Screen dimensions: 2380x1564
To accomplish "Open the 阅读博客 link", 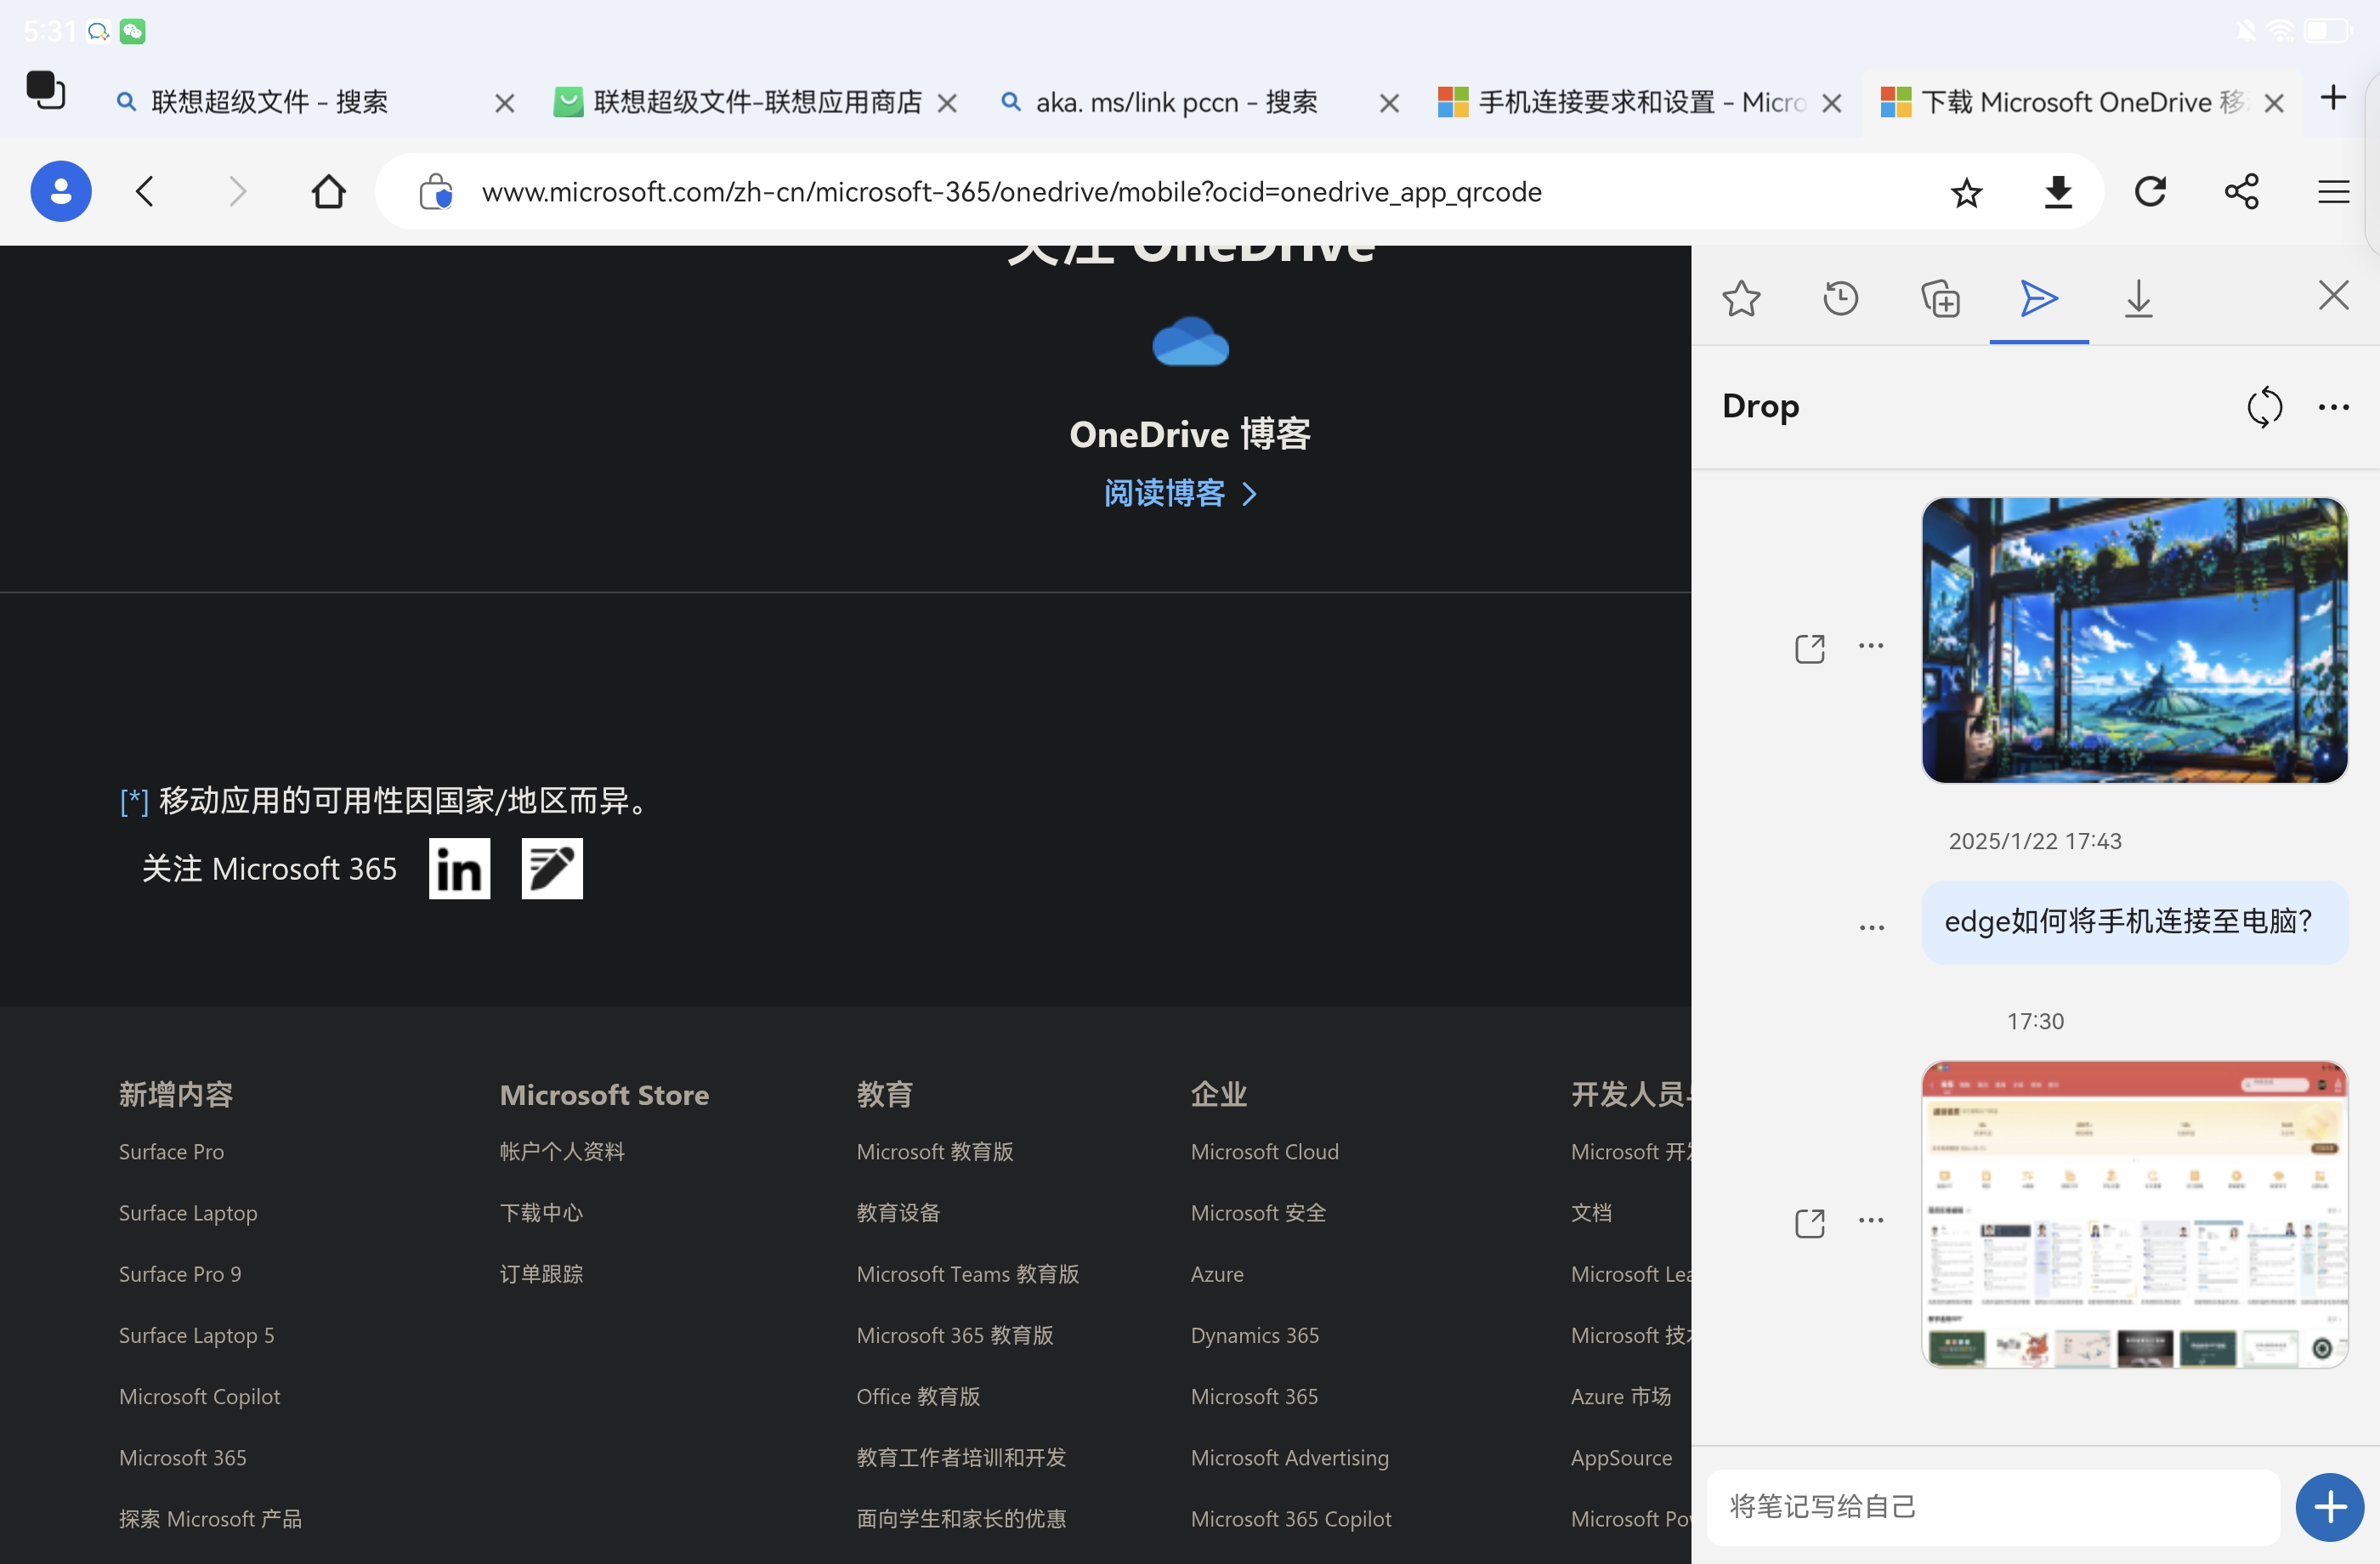I will [x=1180, y=493].
